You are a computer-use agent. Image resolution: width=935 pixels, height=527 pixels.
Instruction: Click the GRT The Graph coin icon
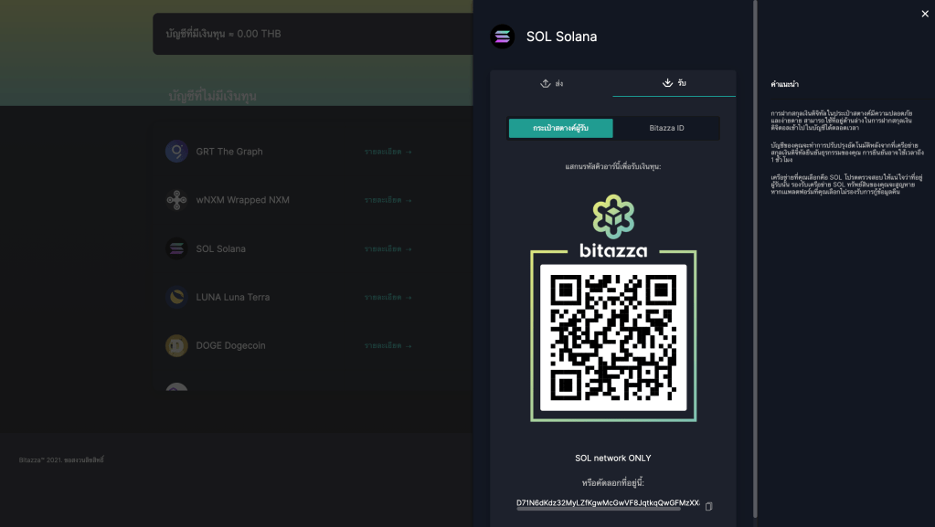176,152
